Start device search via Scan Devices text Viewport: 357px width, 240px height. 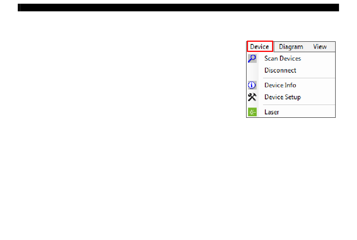click(283, 59)
